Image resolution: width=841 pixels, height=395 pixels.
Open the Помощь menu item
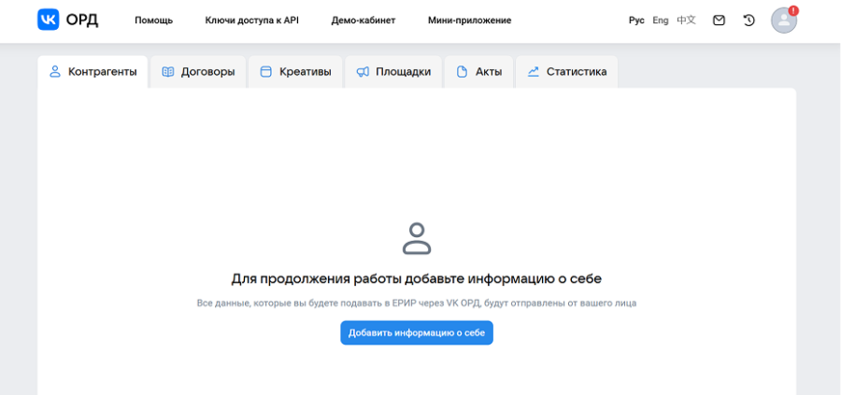click(153, 20)
